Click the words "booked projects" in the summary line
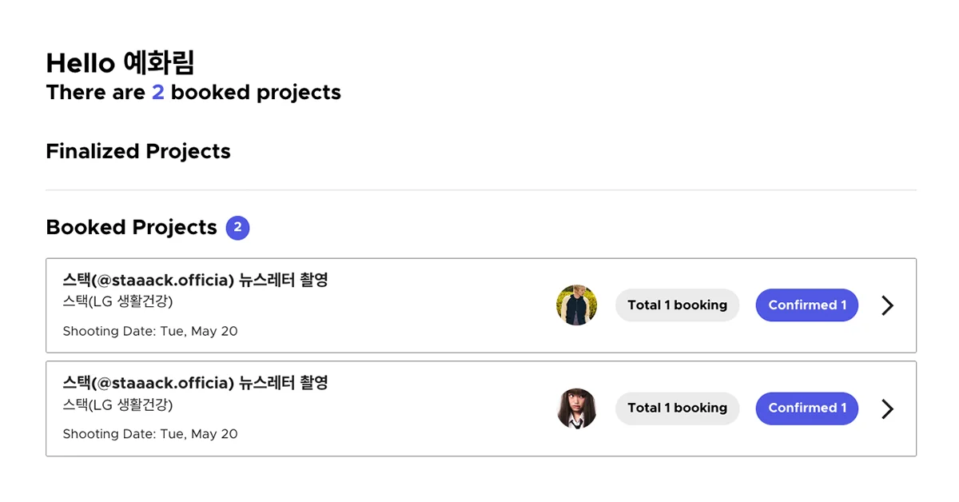This screenshot has height=502, width=959. click(256, 93)
